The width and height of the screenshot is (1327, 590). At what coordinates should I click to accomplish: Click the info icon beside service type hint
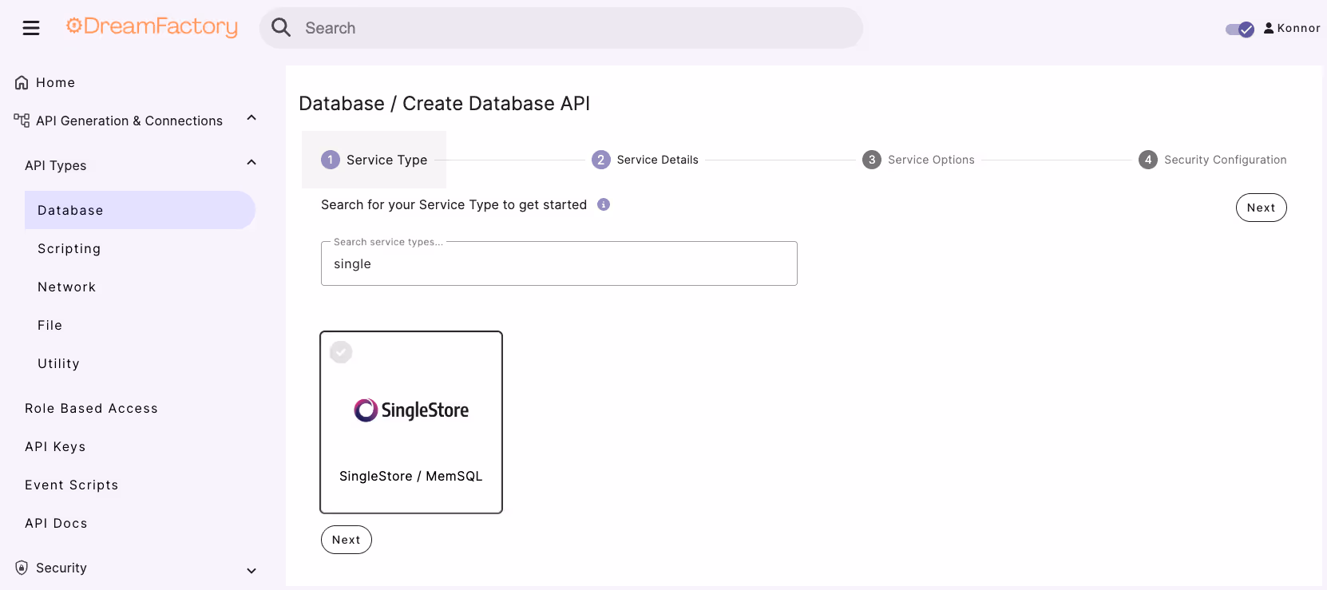[604, 204]
